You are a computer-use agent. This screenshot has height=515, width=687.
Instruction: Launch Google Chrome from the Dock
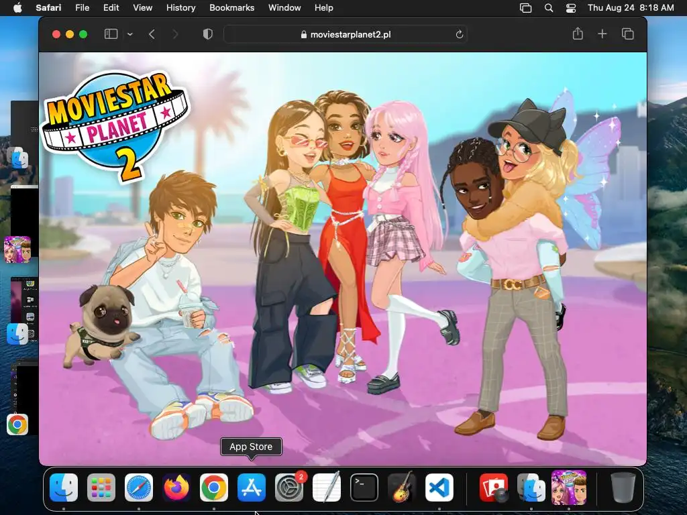[214, 487]
